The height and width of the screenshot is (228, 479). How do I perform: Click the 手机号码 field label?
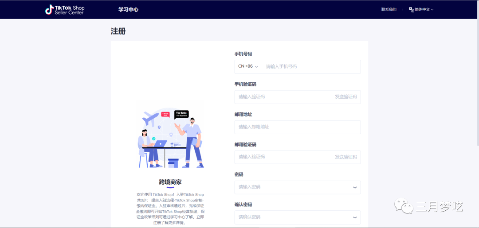click(243, 54)
